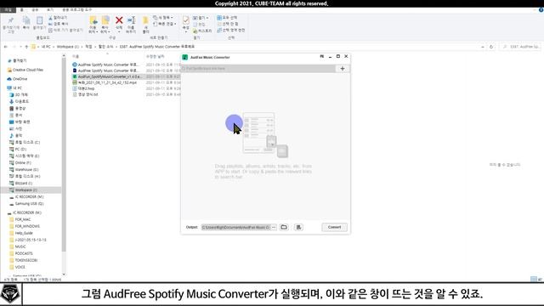Click invert selection in the ribbon
This screenshot has height=306, width=544.
[231, 31]
